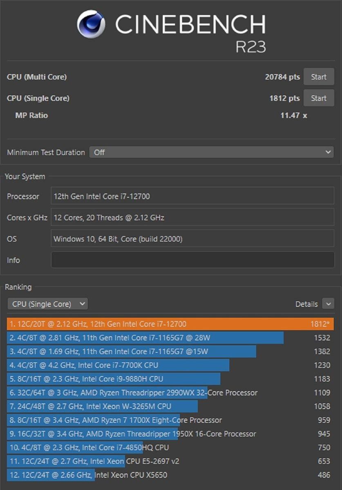
Task: Select the i7-1165G7 @ 28W ranking entry
Action: pos(145,338)
